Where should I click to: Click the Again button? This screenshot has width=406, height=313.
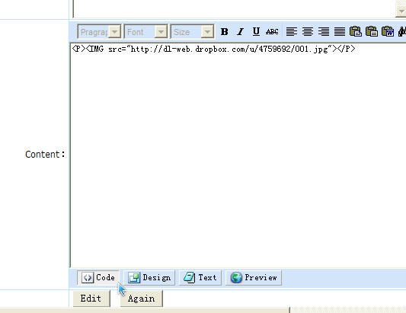pos(142,299)
